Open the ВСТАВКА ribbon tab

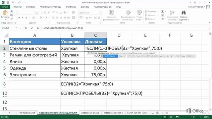(30, 7)
